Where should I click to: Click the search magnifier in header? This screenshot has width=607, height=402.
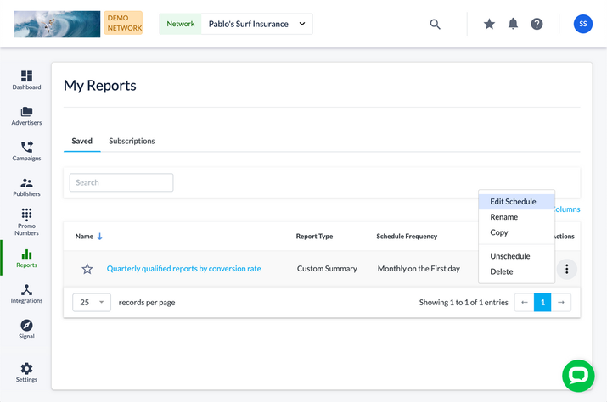coord(436,24)
